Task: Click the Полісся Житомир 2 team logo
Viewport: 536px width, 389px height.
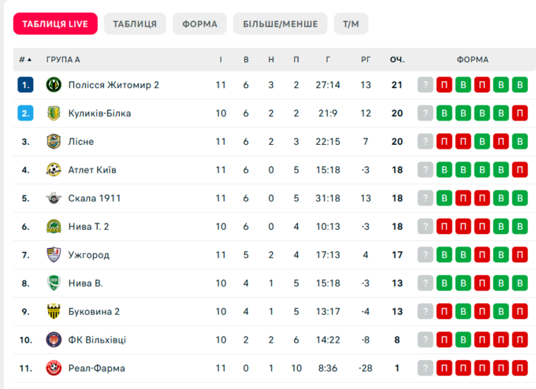Action: tap(54, 85)
